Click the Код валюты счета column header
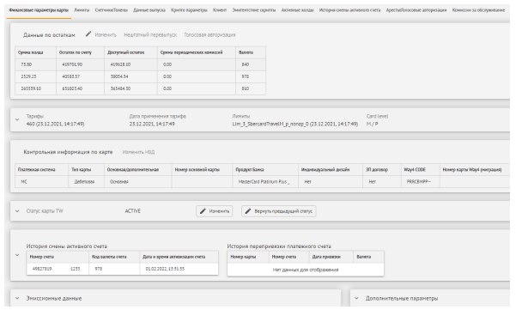Screen dimensions: 522x310 click(114, 257)
